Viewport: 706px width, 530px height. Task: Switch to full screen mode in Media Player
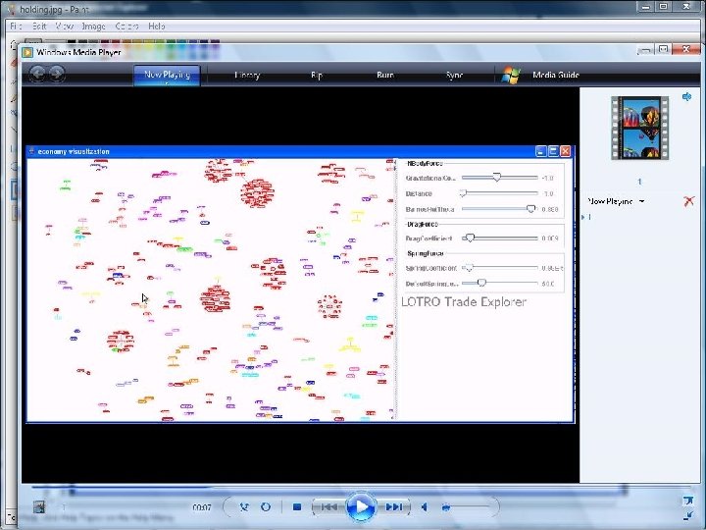pos(687,502)
